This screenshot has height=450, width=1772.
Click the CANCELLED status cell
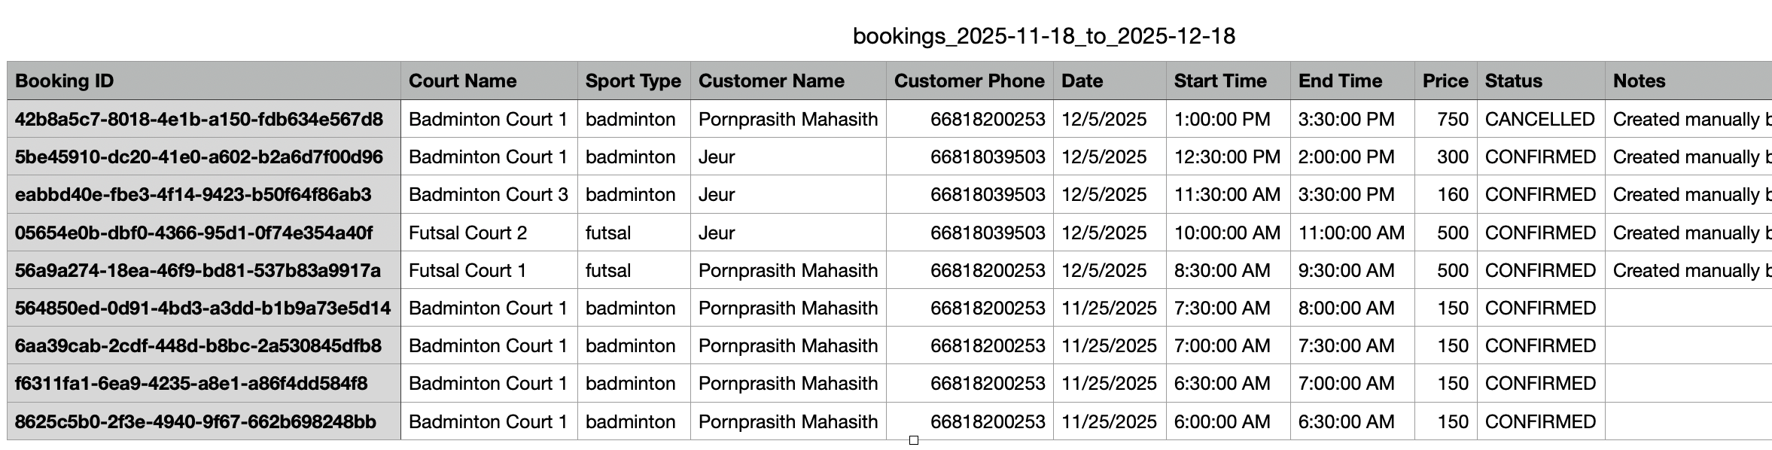click(x=1539, y=120)
